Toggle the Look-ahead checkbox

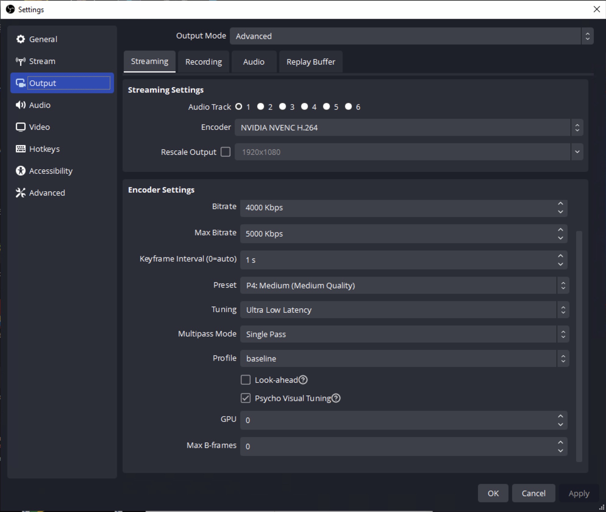pos(245,380)
